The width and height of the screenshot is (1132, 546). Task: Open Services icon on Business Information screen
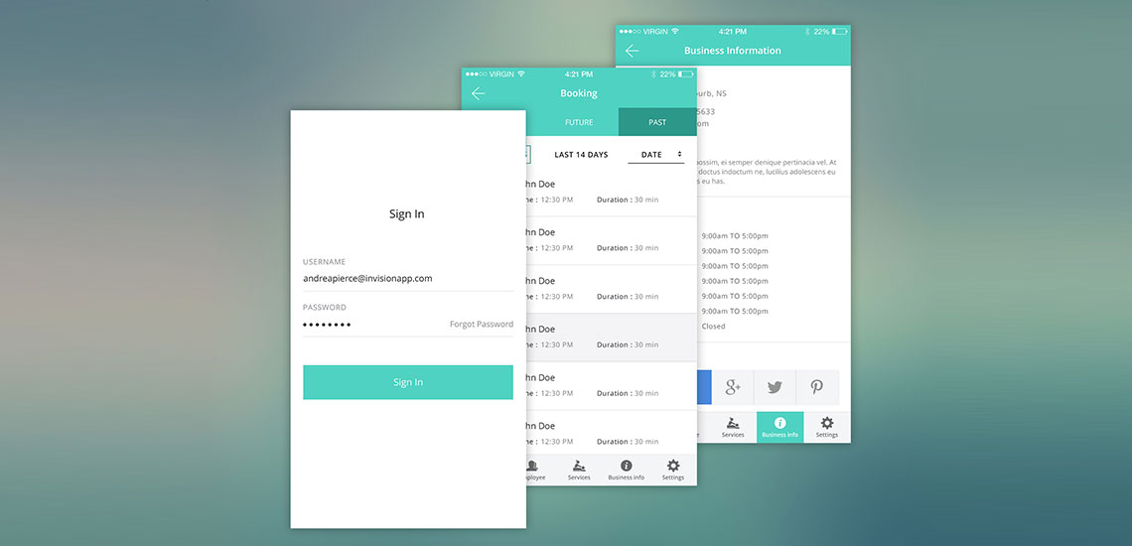(733, 427)
